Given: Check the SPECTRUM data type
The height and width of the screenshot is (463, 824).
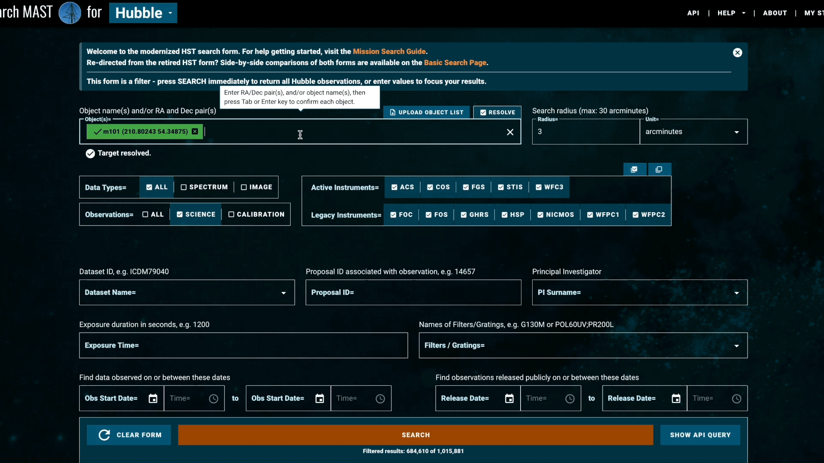Looking at the screenshot, I should click(x=204, y=187).
